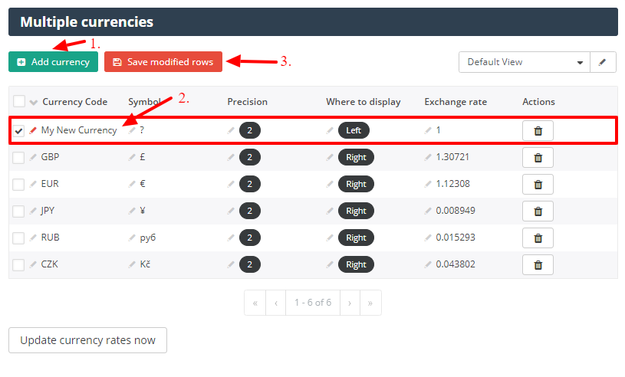Viewport: 625px width, 377px height.
Task: Click Update currency rates now
Action: tap(87, 340)
